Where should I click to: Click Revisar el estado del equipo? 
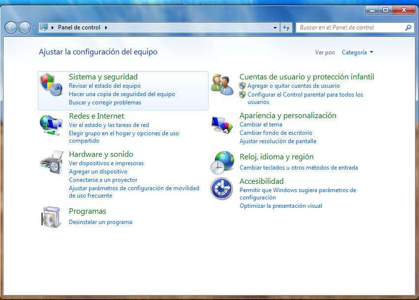tap(105, 86)
